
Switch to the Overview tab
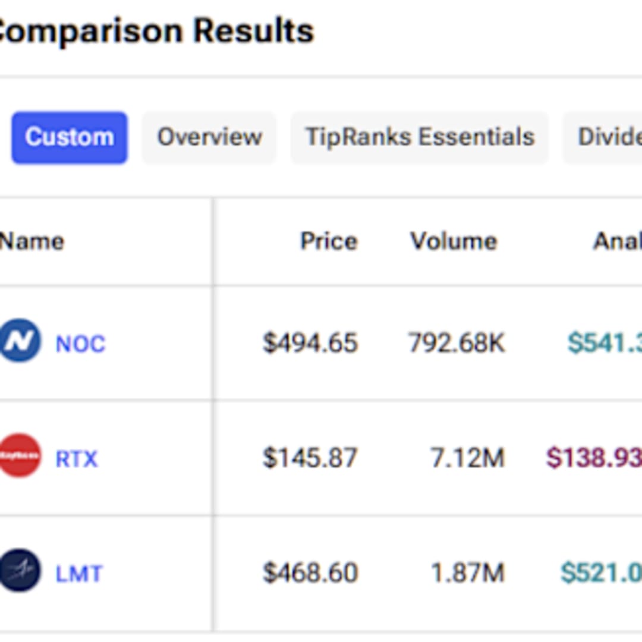pyautogui.click(x=209, y=137)
